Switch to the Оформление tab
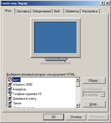Image resolution: width=111 pixels, height=123 pixels. [x=42, y=11]
